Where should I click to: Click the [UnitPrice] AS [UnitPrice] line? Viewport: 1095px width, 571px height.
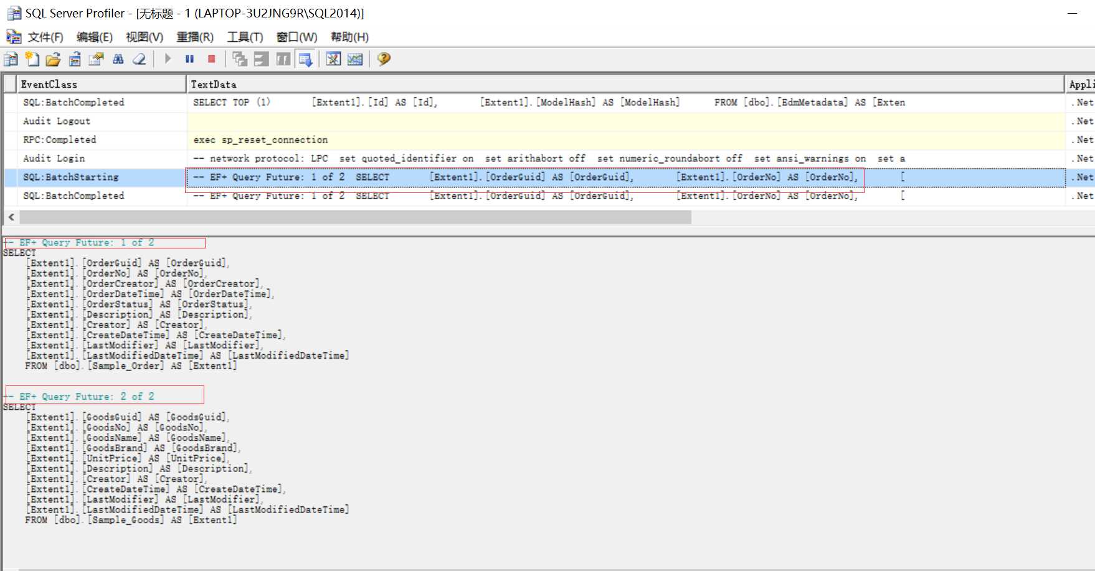pyautogui.click(x=128, y=458)
